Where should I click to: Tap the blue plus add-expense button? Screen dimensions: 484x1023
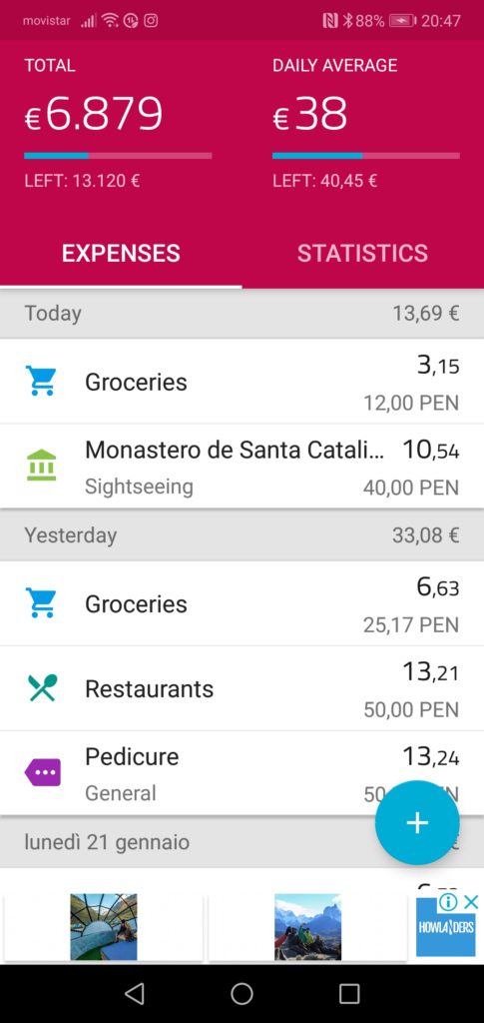[417, 822]
